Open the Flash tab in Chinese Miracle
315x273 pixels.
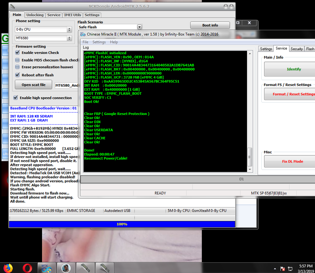tap(310, 49)
